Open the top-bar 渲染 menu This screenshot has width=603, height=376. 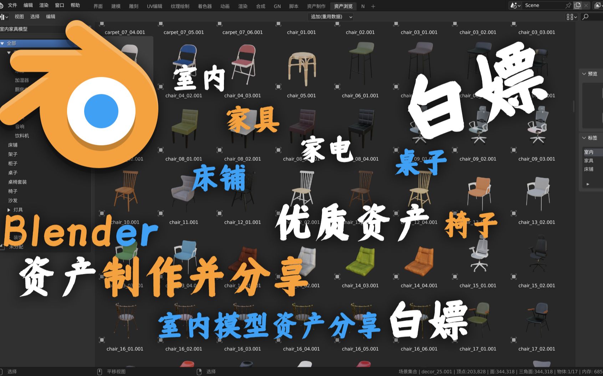[44, 5]
